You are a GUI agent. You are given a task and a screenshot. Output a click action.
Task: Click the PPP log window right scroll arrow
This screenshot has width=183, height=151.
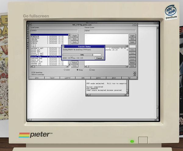pyautogui.click(x=125, y=95)
